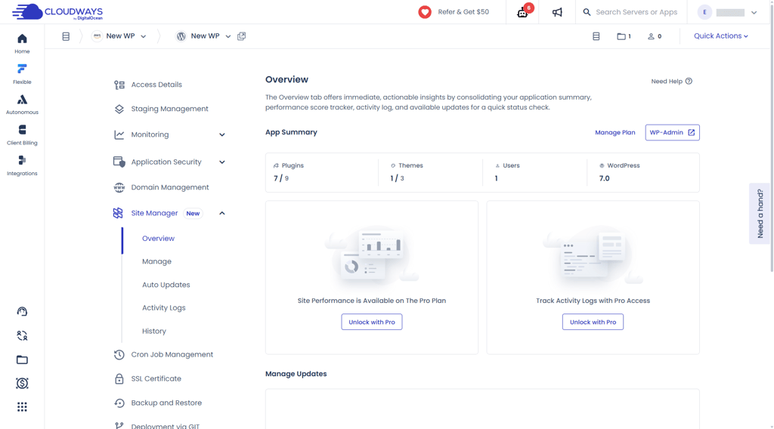The height and width of the screenshot is (429, 774).
Task: Click the WordPress 7.0 version stat
Action: (619, 172)
